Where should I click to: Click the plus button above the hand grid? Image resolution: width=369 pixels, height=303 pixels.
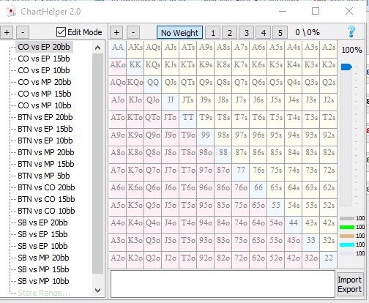pos(116,32)
